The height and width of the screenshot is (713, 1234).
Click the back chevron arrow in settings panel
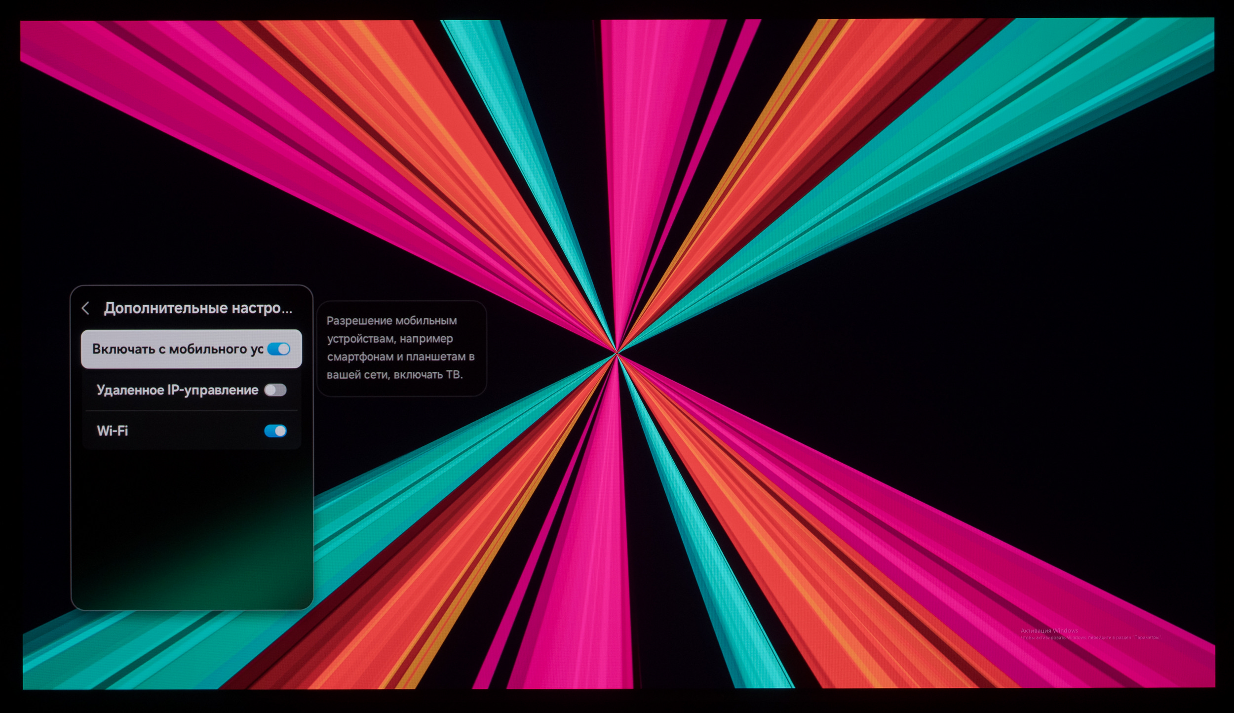85,308
